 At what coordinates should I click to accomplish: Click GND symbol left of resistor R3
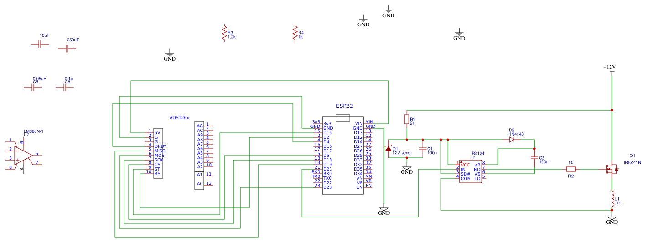(170, 55)
